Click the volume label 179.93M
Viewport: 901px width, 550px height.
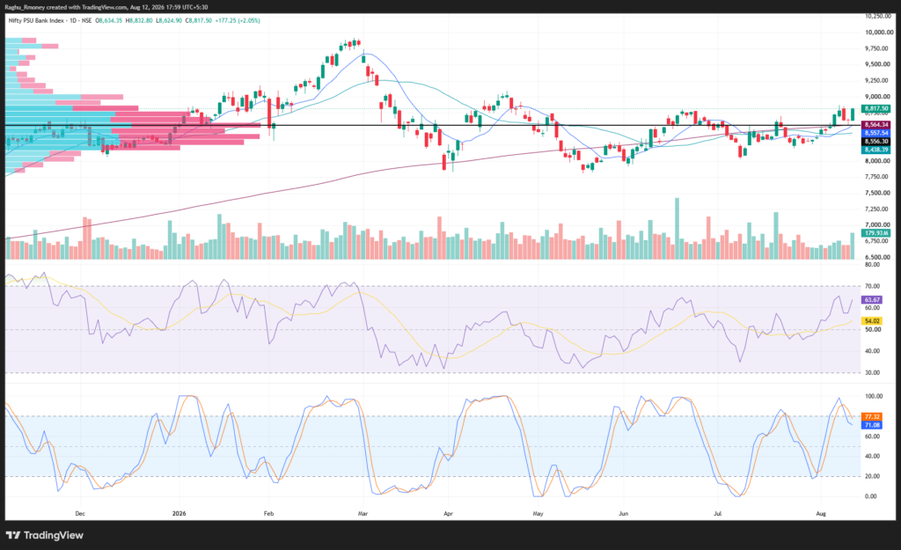pos(876,232)
